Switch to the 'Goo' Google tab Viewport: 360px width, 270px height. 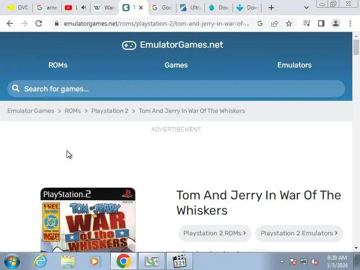click(162, 8)
